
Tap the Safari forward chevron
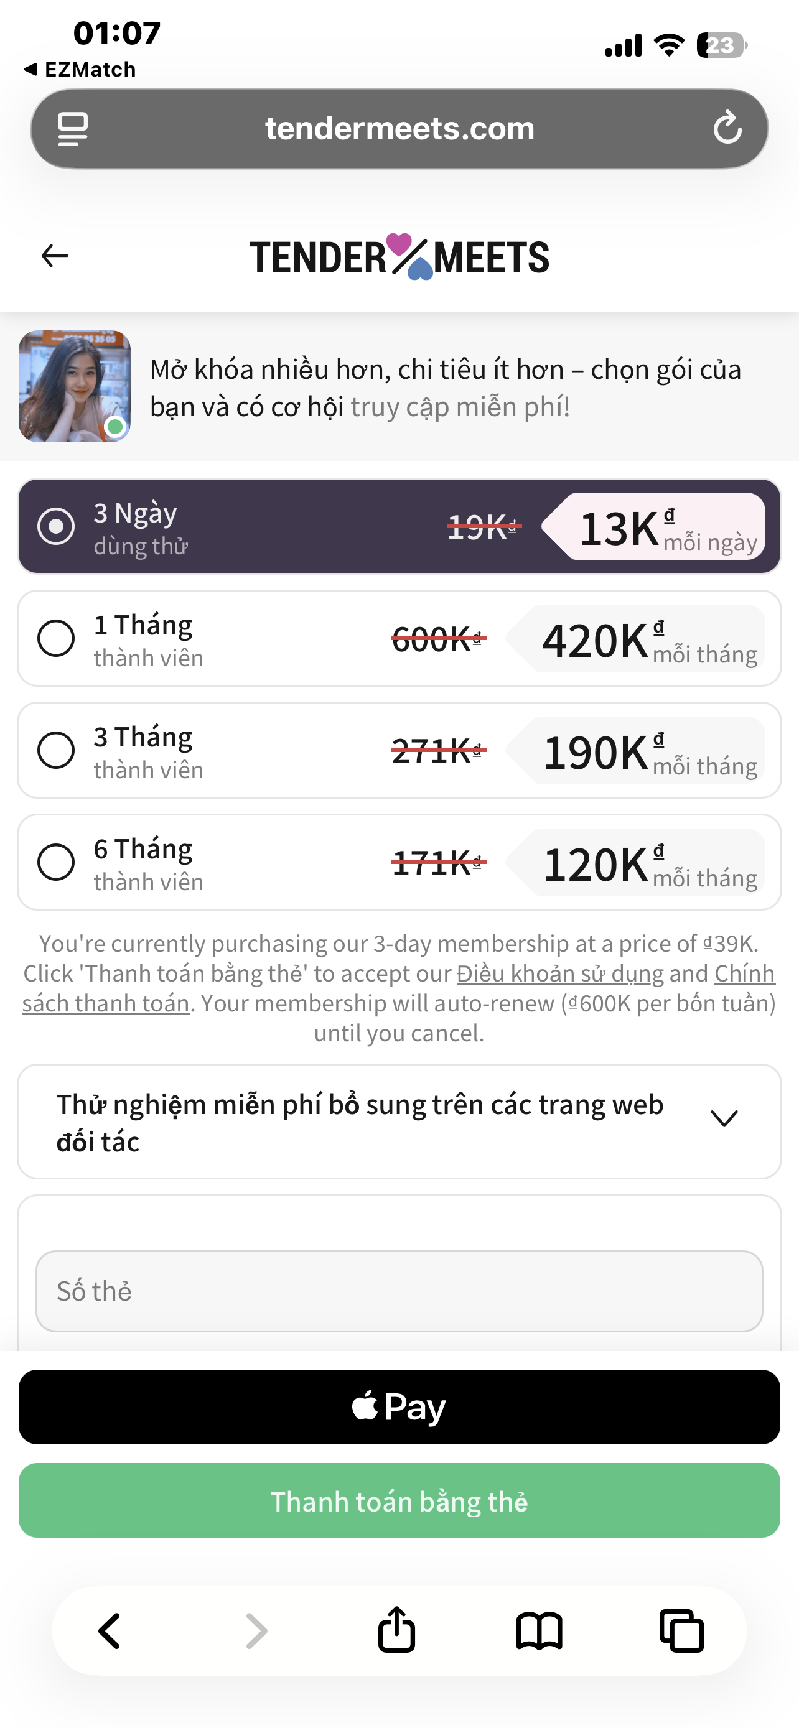(x=256, y=1631)
